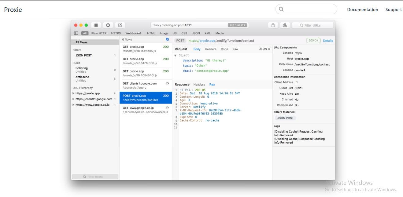Select the POST /.netlify/functions/contact flow
This screenshot has width=403, height=197.
coord(146,98)
